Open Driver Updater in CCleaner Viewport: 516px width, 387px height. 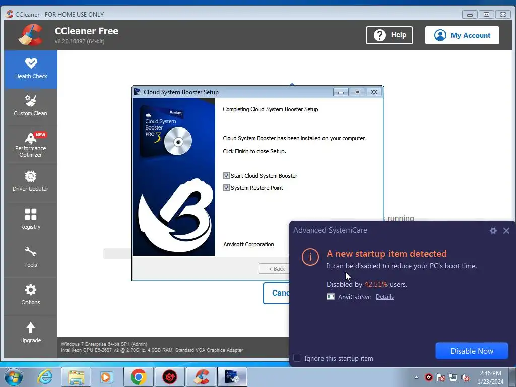pyautogui.click(x=31, y=181)
